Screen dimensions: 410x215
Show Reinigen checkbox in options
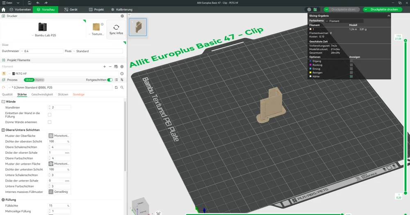point(351,73)
